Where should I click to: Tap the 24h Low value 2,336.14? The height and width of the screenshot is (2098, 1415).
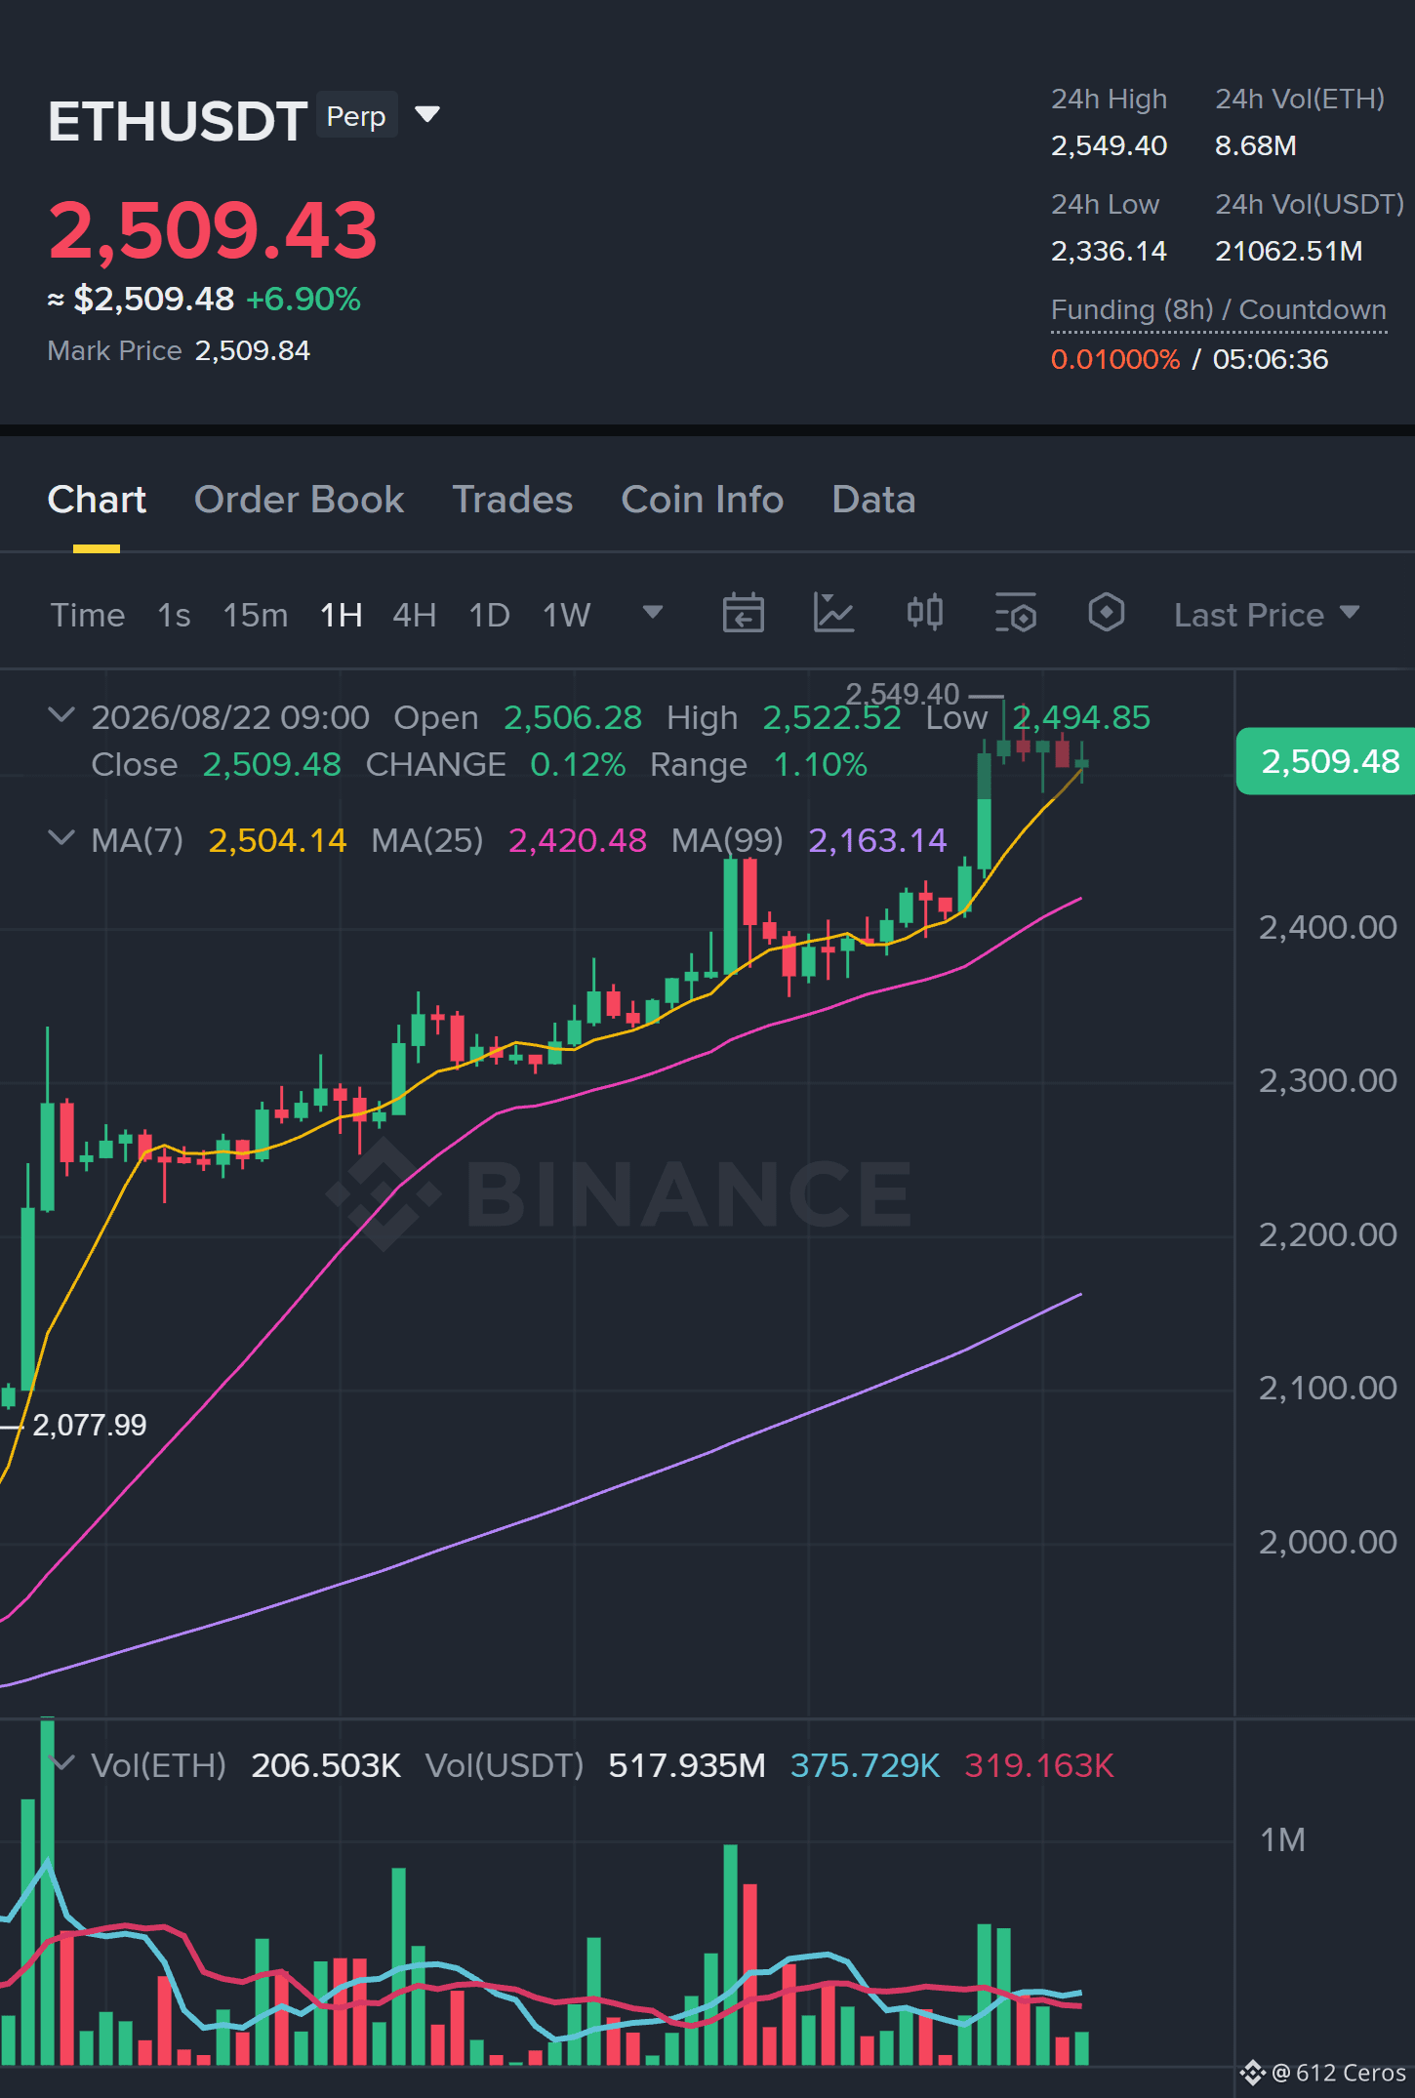point(1109,251)
